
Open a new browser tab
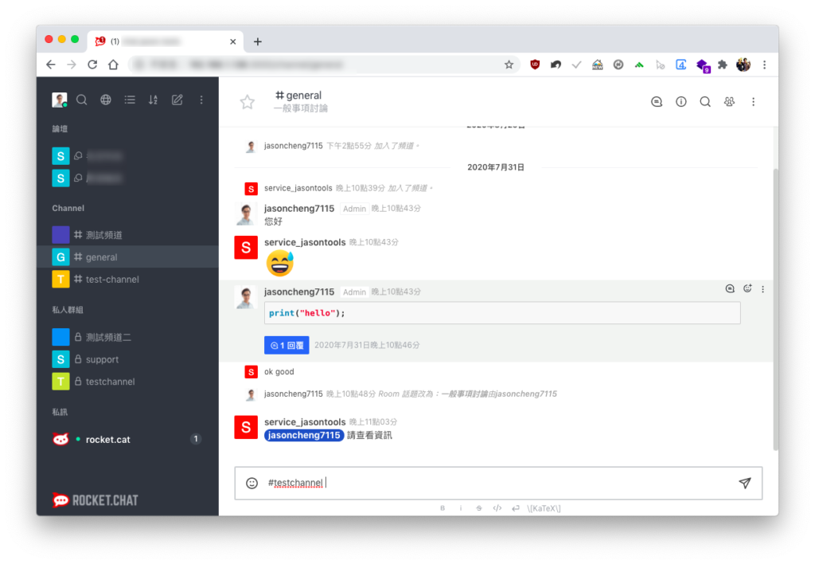tap(258, 41)
